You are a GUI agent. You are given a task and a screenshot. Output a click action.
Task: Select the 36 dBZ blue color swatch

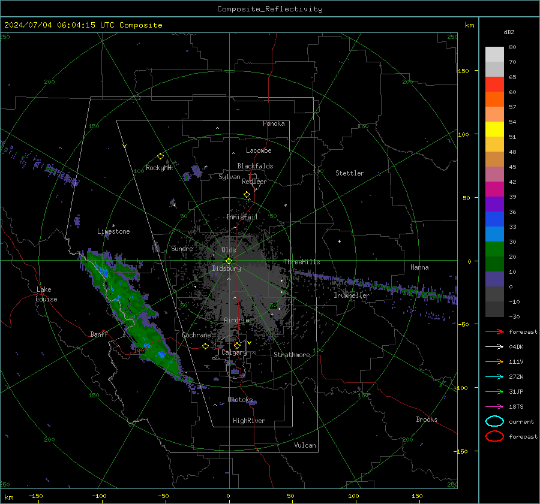(494, 219)
